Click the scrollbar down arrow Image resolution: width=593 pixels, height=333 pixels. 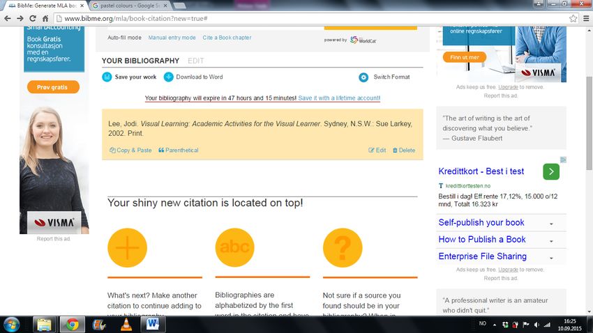click(x=590, y=312)
